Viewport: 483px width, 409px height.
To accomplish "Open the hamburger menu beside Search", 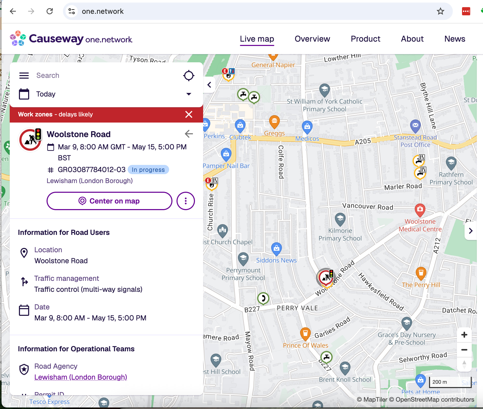I will 24,76.
